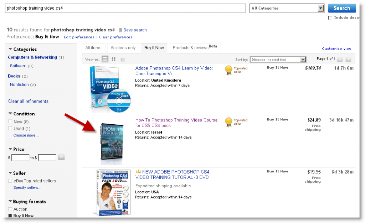
Task: Click Save search link
Action: (135, 30)
